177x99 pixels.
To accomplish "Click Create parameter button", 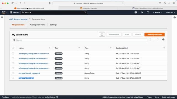I will tap(154, 35).
